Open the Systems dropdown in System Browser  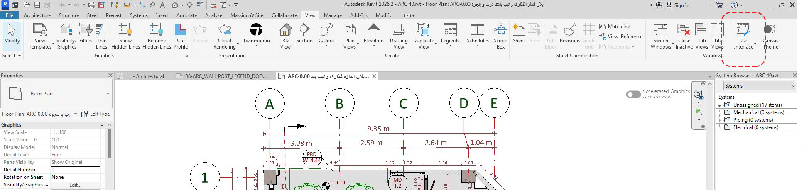[x=759, y=86]
